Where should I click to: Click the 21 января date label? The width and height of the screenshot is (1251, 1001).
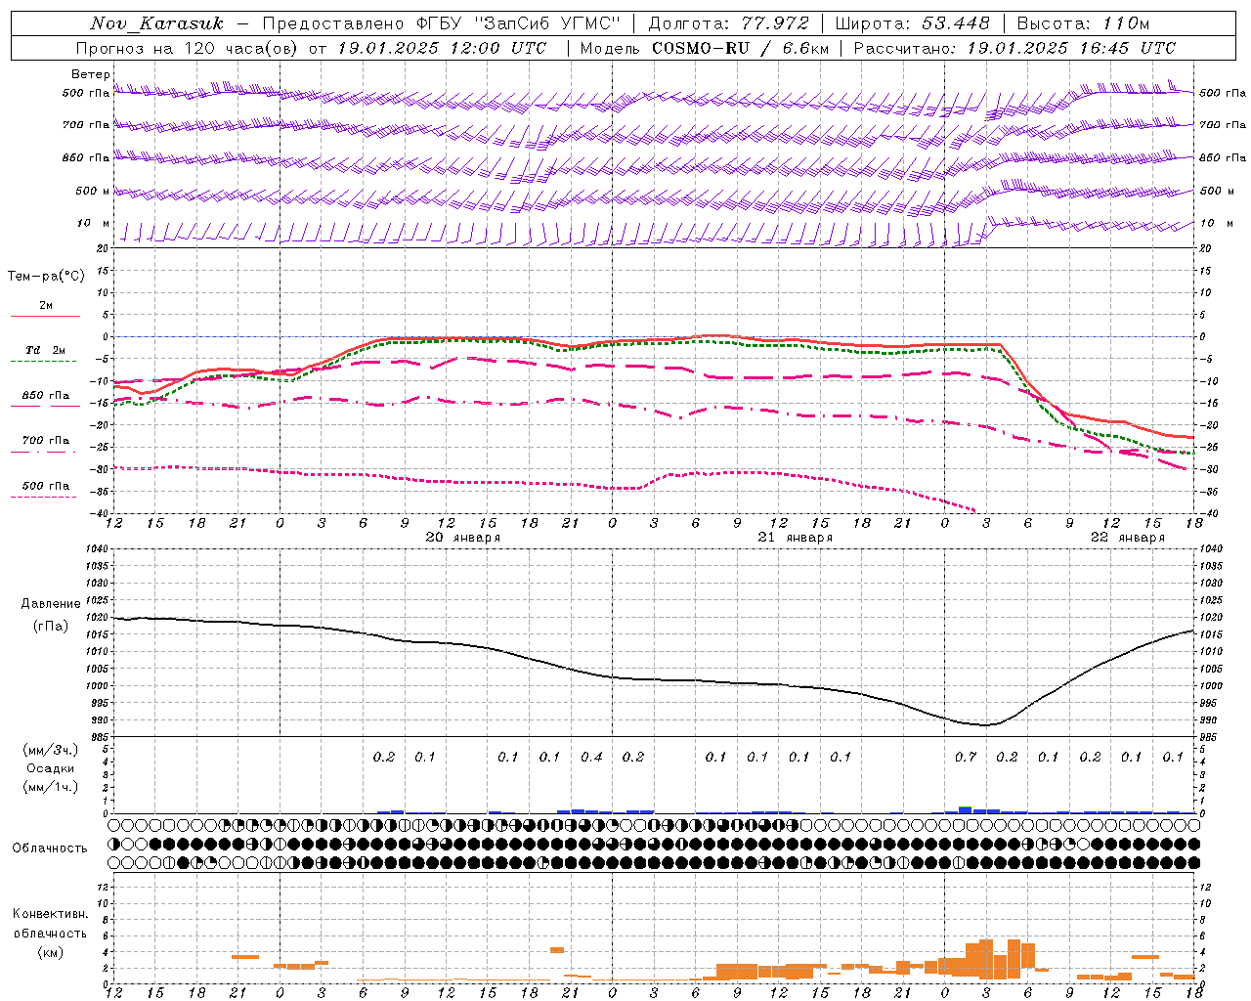pos(796,538)
